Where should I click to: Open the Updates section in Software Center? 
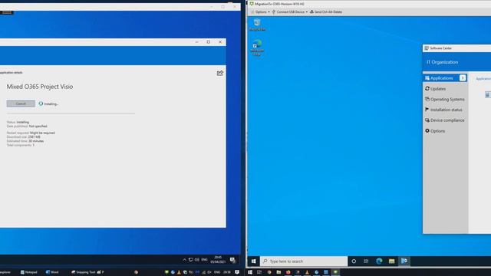[435, 89]
